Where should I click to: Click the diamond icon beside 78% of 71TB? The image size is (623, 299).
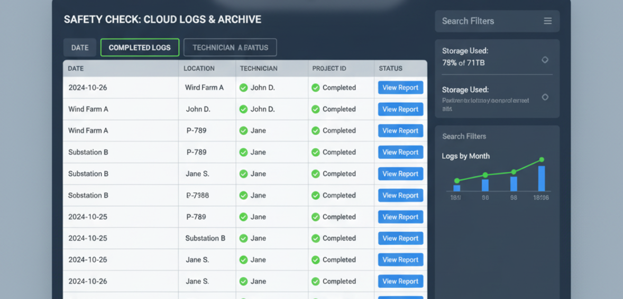click(545, 60)
